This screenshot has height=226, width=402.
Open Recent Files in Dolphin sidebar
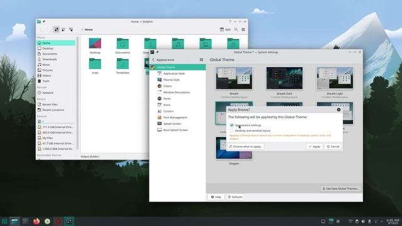click(x=56, y=104)
